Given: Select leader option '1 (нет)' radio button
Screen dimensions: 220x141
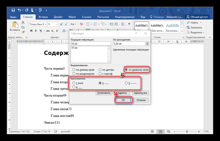Looking at the screenshot, I should (x=74, y=83).
